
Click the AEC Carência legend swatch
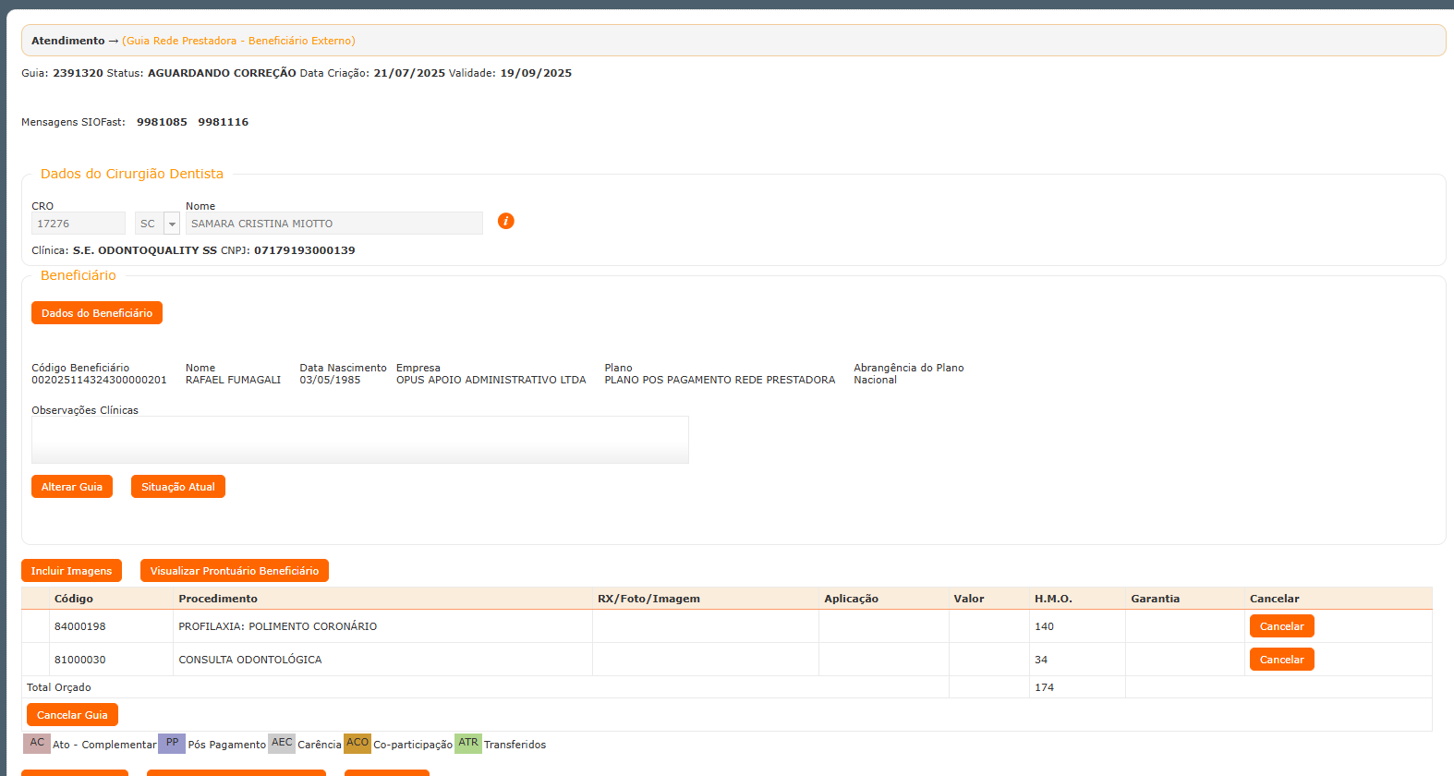click(282, 743)
